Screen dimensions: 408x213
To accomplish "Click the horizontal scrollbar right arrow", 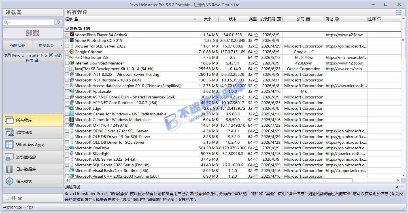I will click(x=398, y=180).
